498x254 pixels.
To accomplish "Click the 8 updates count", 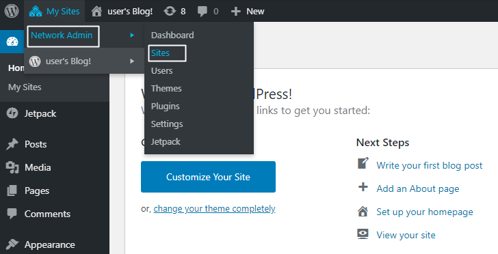I will pos(183,12).
